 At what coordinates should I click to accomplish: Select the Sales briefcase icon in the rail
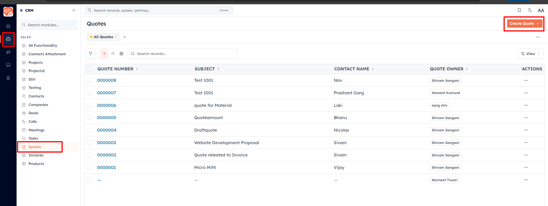pos(8,39)
